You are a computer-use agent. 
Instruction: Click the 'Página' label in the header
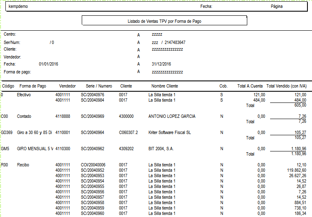(277, 6)
